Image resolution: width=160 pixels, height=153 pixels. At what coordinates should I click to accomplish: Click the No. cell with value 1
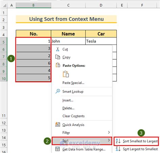pos(33,41)
